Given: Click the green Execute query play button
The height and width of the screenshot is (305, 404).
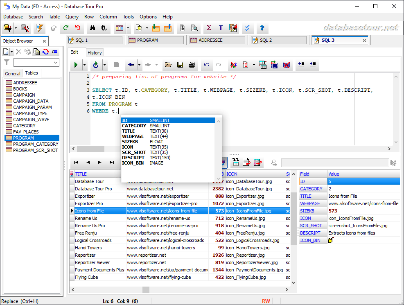Looking at the screenshot, I should pos(76,65).
